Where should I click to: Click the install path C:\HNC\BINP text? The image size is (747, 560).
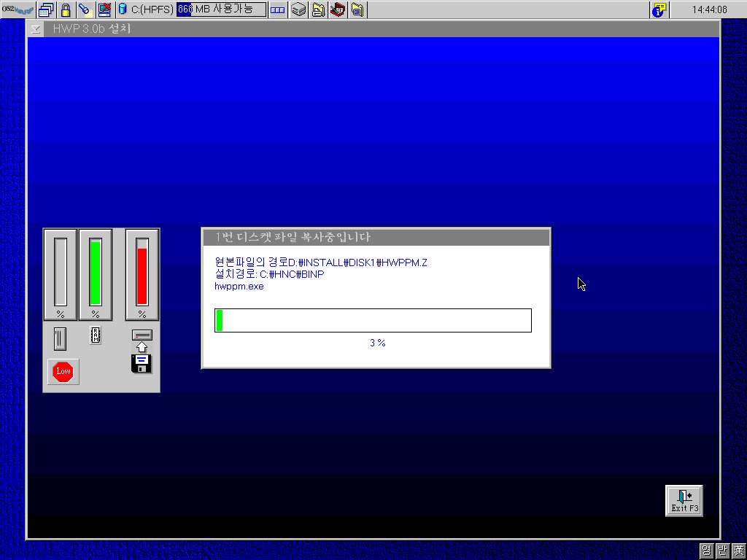point(269,274)
